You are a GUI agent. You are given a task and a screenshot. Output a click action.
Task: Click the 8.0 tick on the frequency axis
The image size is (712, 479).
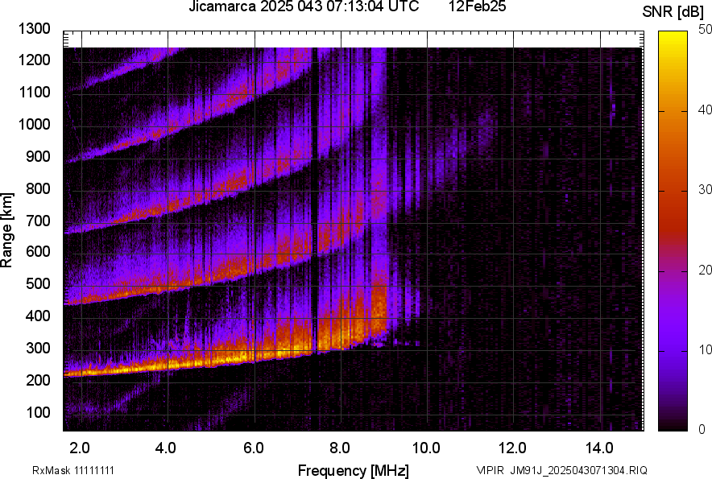340,448
